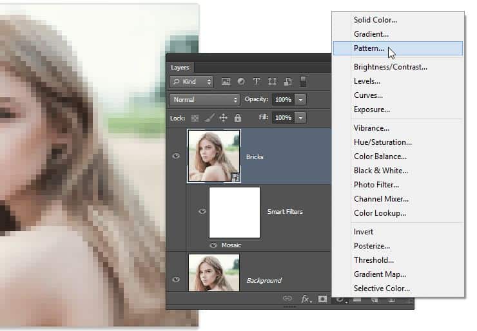Toggle visibility of the Background layer
477x331 pixels.
coord(177,279)
